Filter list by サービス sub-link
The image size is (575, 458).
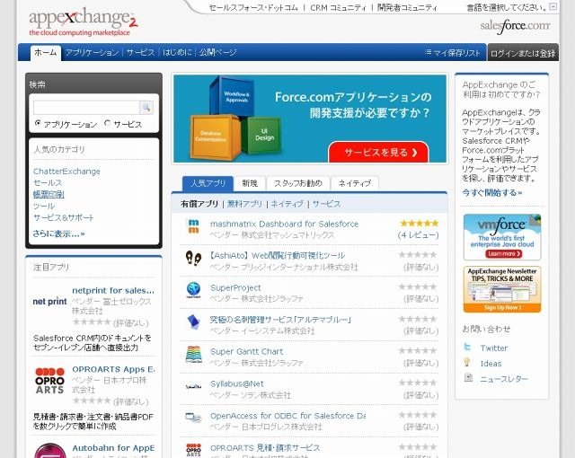tap(327, 204)
